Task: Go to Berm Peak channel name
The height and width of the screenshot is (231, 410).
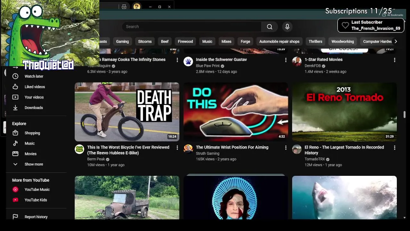Action: click(x=96, y=159)
